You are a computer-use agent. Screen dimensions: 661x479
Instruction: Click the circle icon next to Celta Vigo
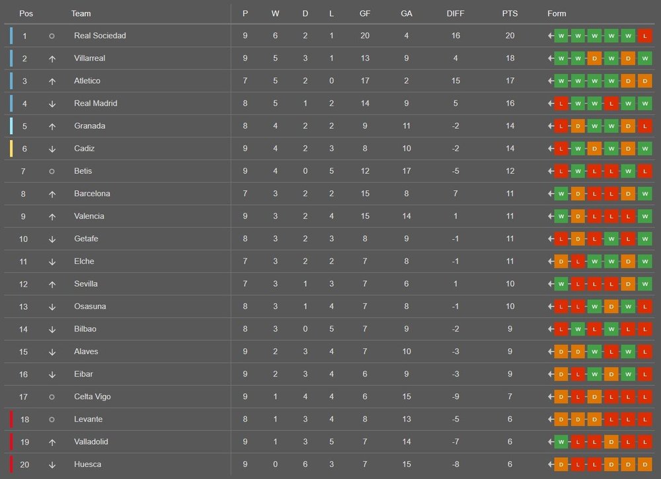pyautogui.click(x=52, y=397)
